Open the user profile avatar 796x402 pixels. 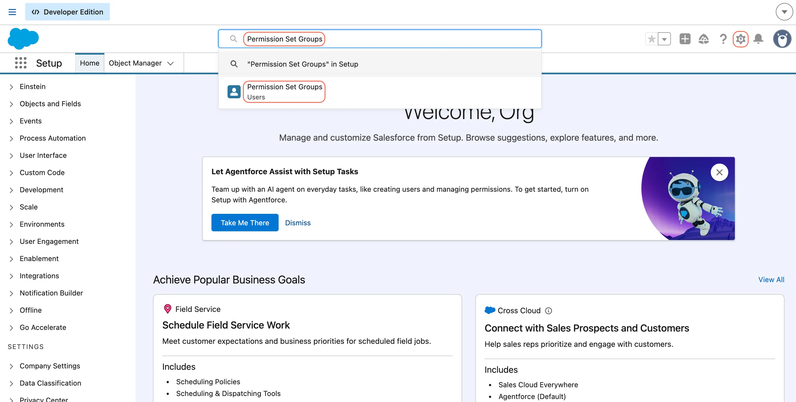782,39
